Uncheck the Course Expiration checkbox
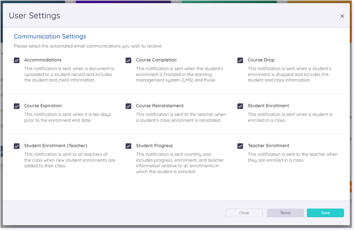 coord(16,106)
